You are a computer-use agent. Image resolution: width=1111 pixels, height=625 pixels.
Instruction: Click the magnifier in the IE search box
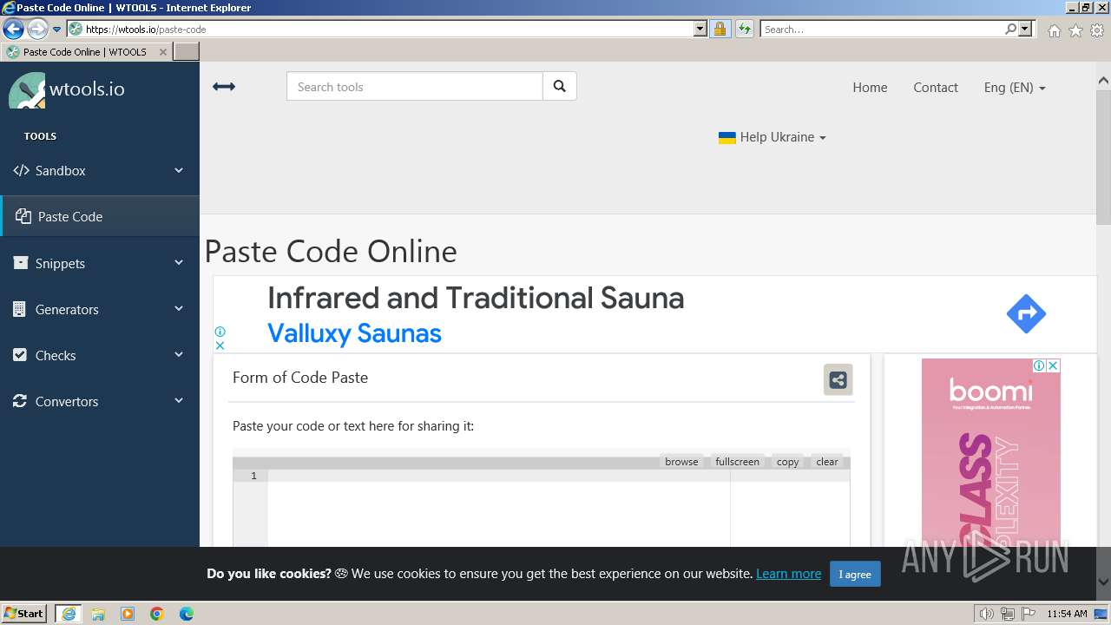pos(1010,29)
